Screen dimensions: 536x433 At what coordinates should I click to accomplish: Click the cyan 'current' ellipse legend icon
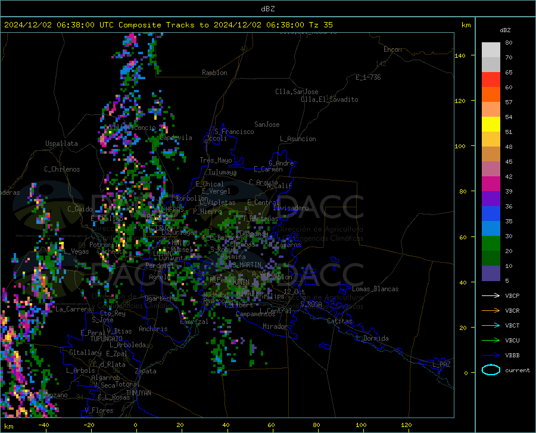point(491,370)
